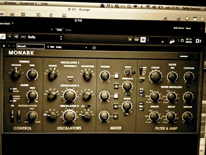Screen dimensions: 206x155
Task: Toggle Oscillator 3 K.T. switch
Action: tap(88, 106)
